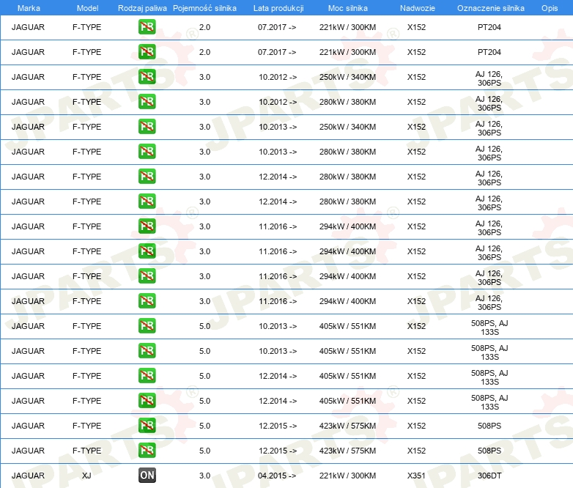Viewport: 573px width, 488px height.
Task: Click XJ model cell in last row
Action: (86, 476)
